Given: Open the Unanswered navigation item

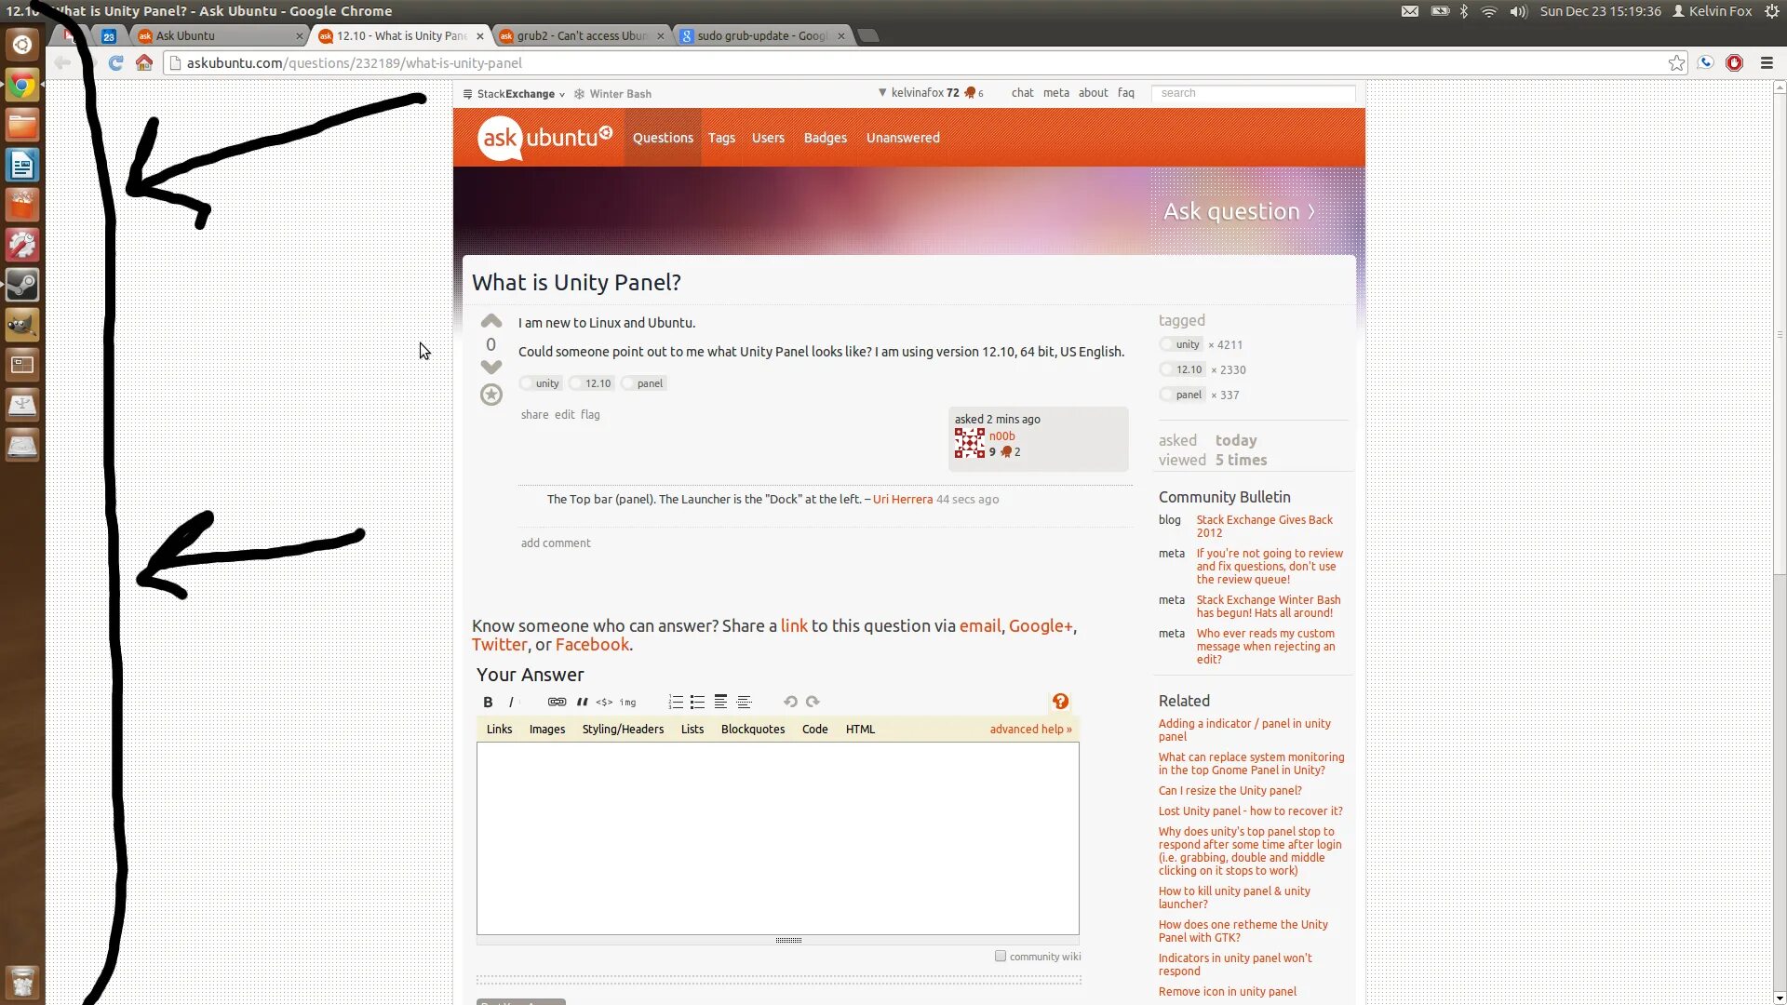Looking at the screenshot, I should [903, 138].
